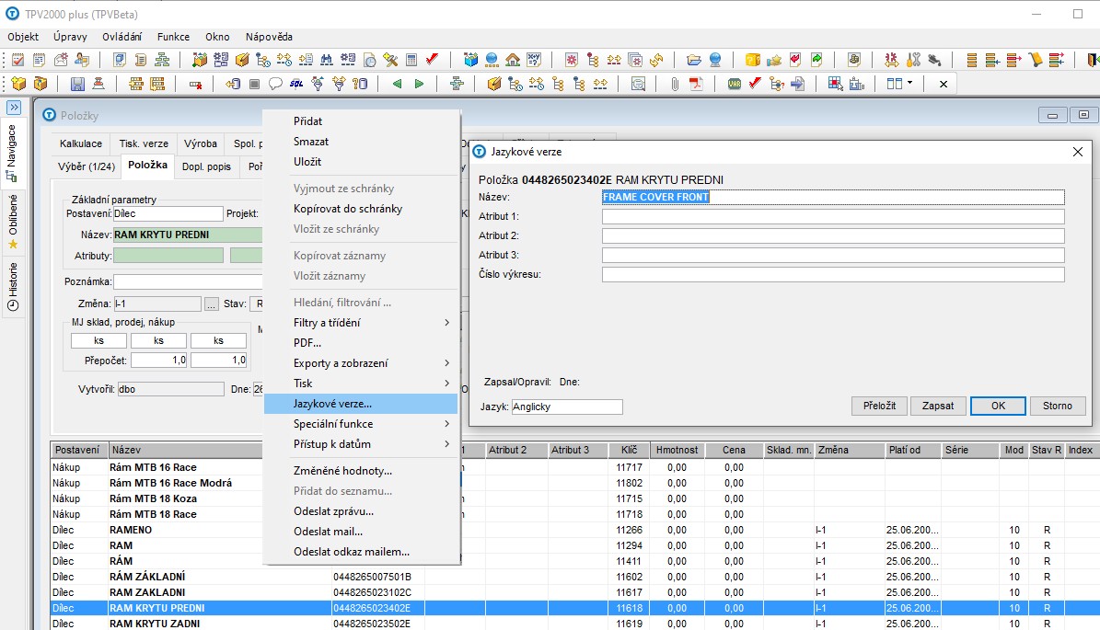1100x630 pixels.
Task: Click the Zapsat button
Action: [938, 406]
